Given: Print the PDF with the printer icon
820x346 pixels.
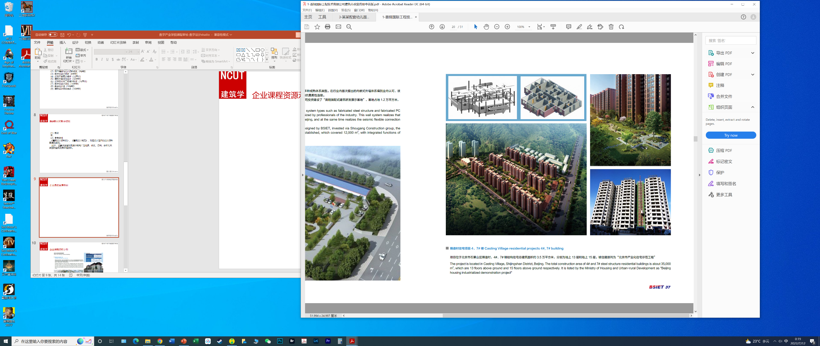Looking at the screenshot, I should coord(328,27).
